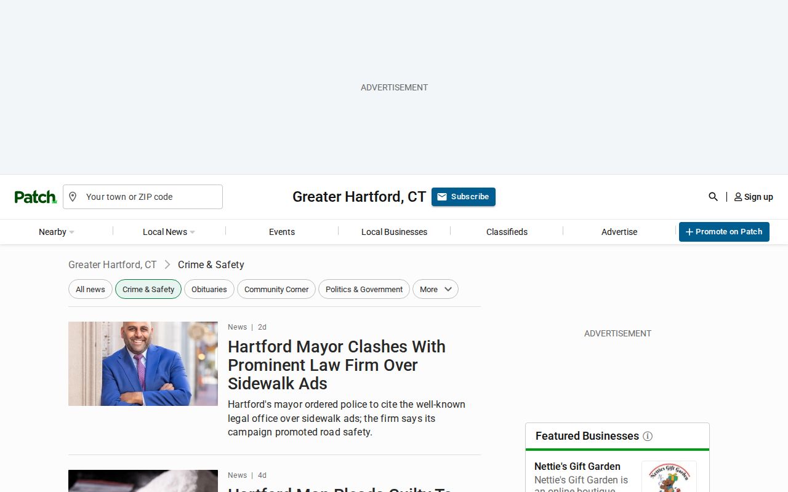Viewport: 788px width, 492px height.
Task: Open Local Businesses in the navigation
Action: point(394,232)
